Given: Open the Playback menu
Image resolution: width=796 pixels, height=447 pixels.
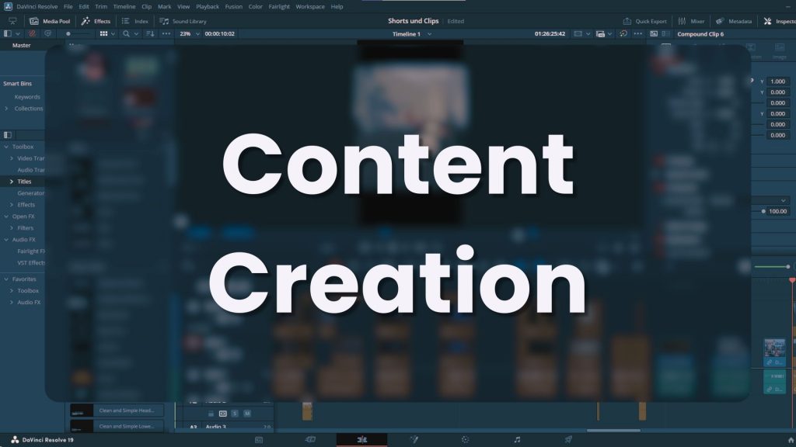Looking at the screenshot, I should (x=208, y=6).
